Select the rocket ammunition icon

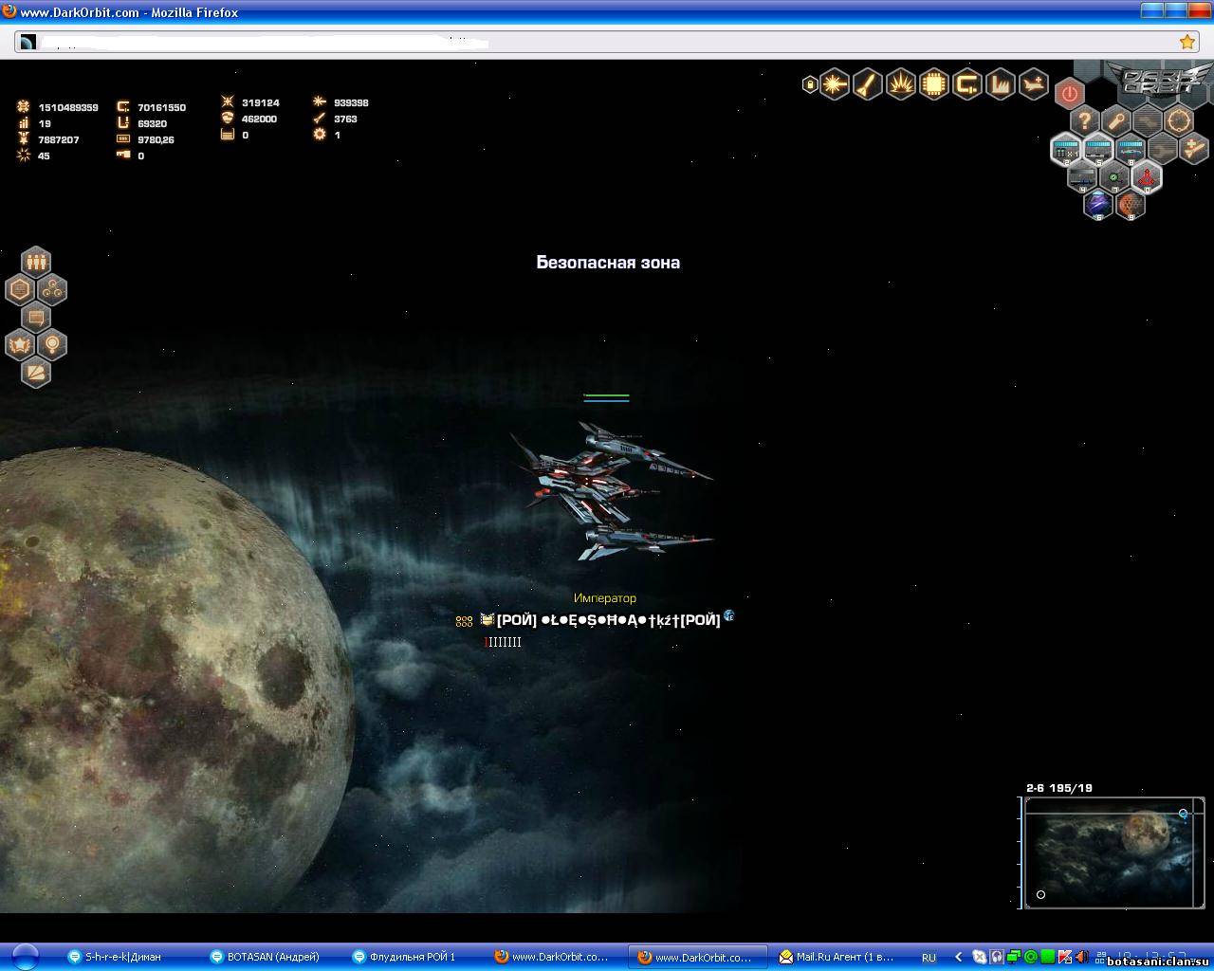(867, 84)
